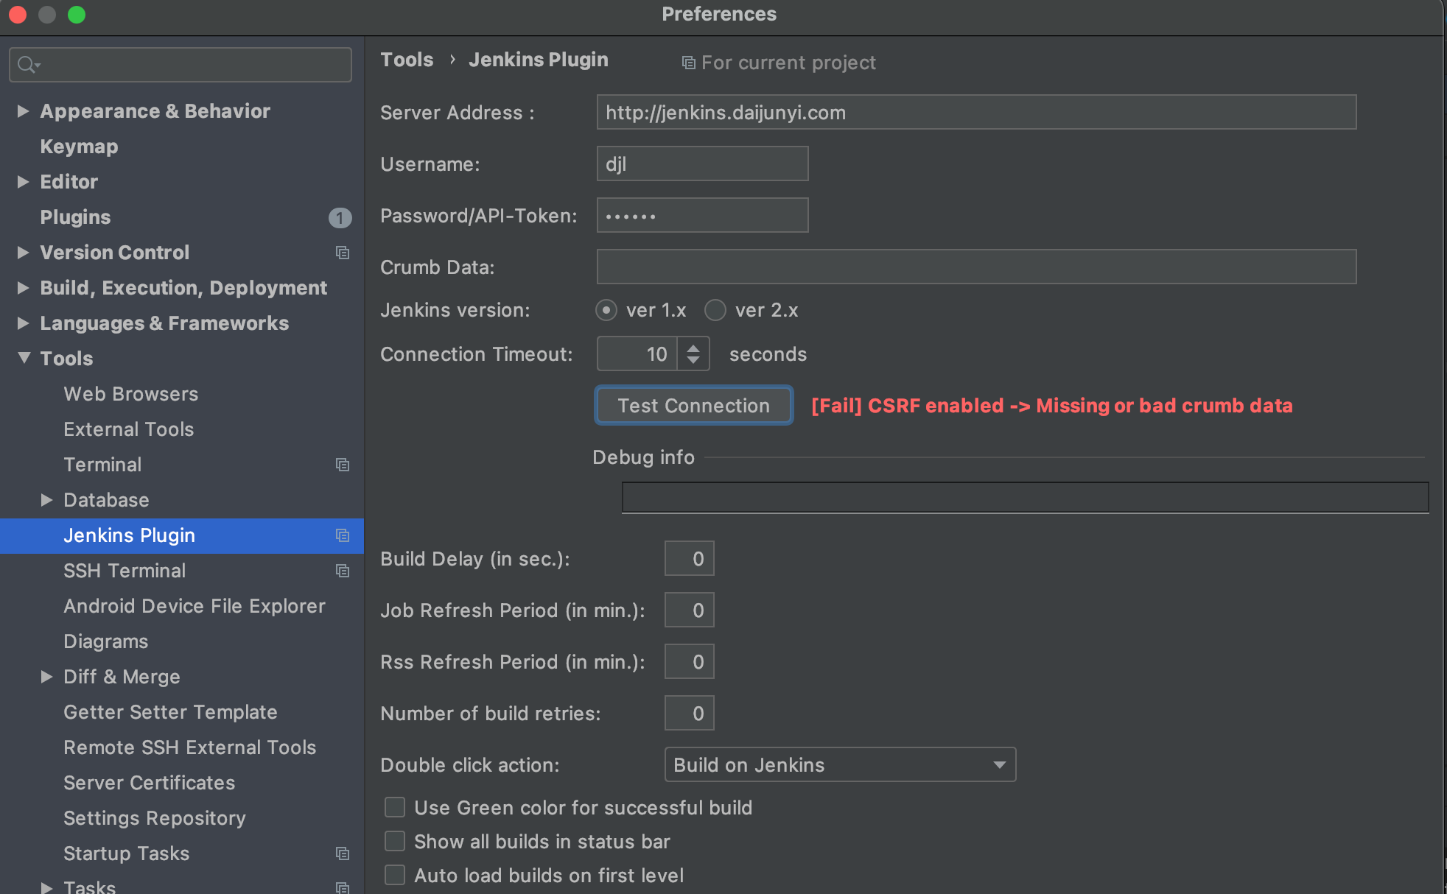
Task: Click the settings search field
Action: click(181, 65)
